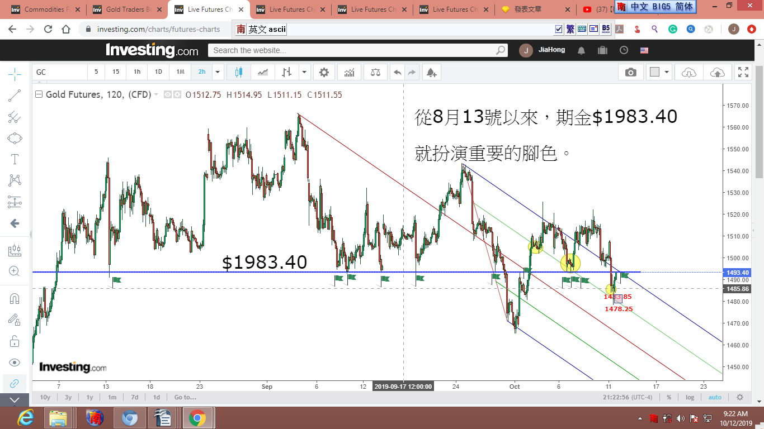764x429 pixels.
Task: Toggle magnet mode for drawings
Action: (15, 298)
